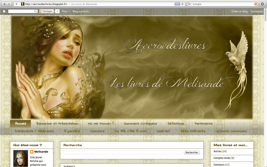The height and width of the screenshot is (167, 267).
Task: Click the Recherche text input field
Action: tap(123, 152)
